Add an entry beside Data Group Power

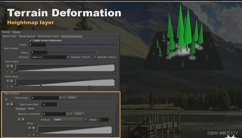pos(12,104)
